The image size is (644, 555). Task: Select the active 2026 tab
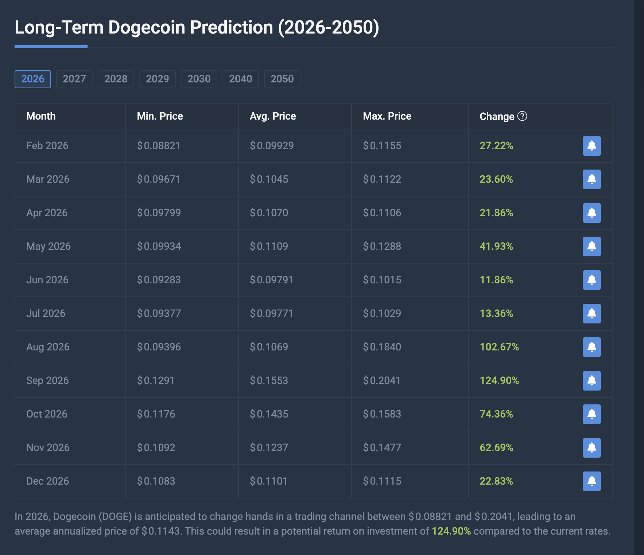pos(33,79)
